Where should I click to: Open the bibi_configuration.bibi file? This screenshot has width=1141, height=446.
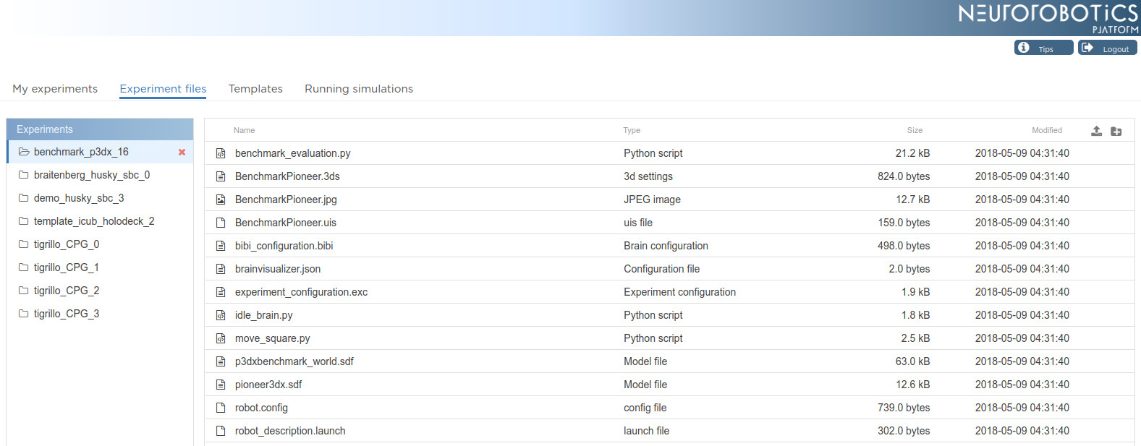284,246
